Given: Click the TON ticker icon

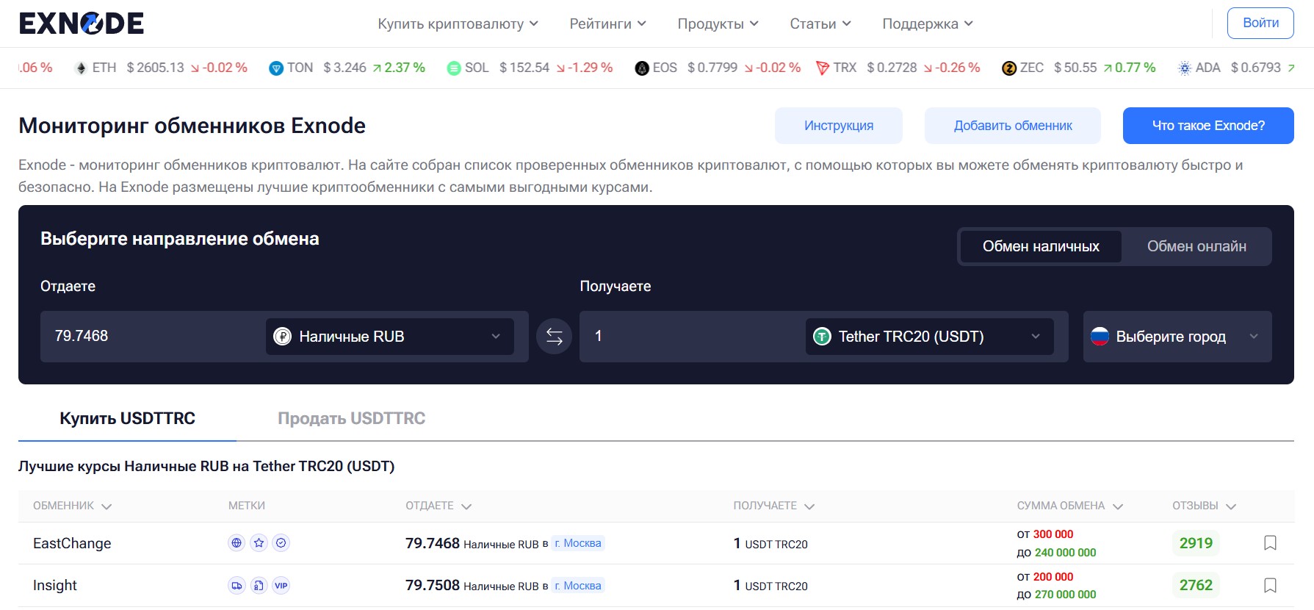Looking at the screenshot, I should pyautogui.click(x=276, y=68).
